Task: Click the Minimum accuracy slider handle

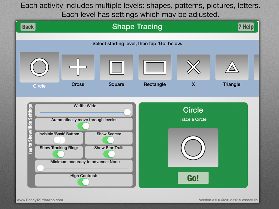Action: 40,168
